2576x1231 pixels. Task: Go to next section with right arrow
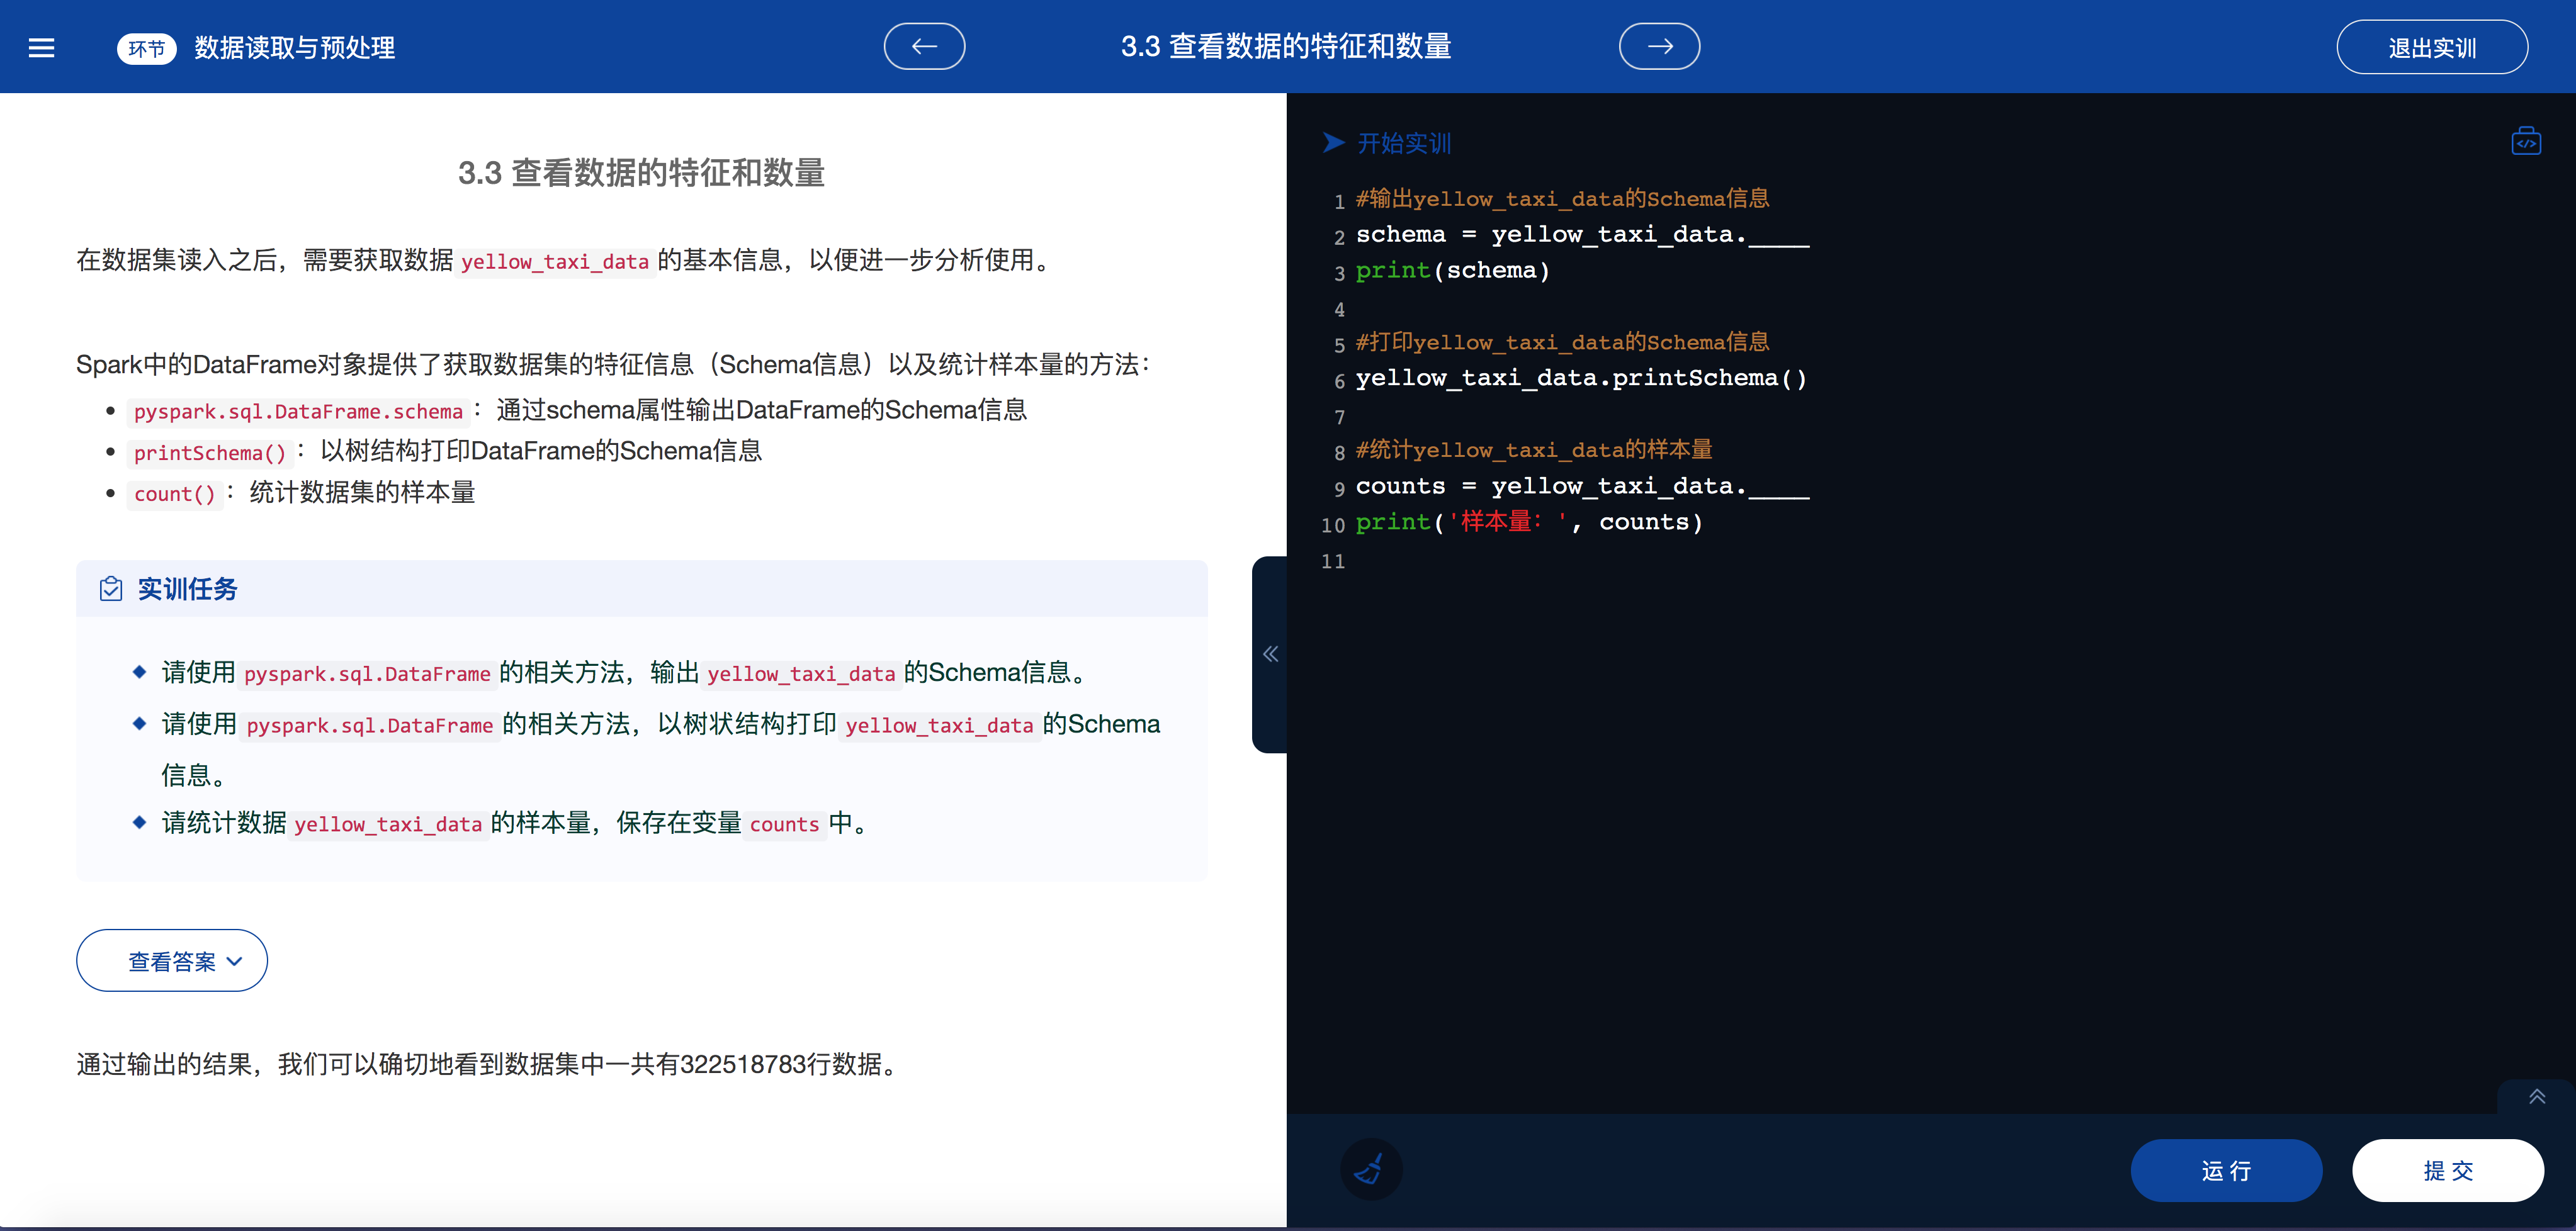(x=1659, y=46)
